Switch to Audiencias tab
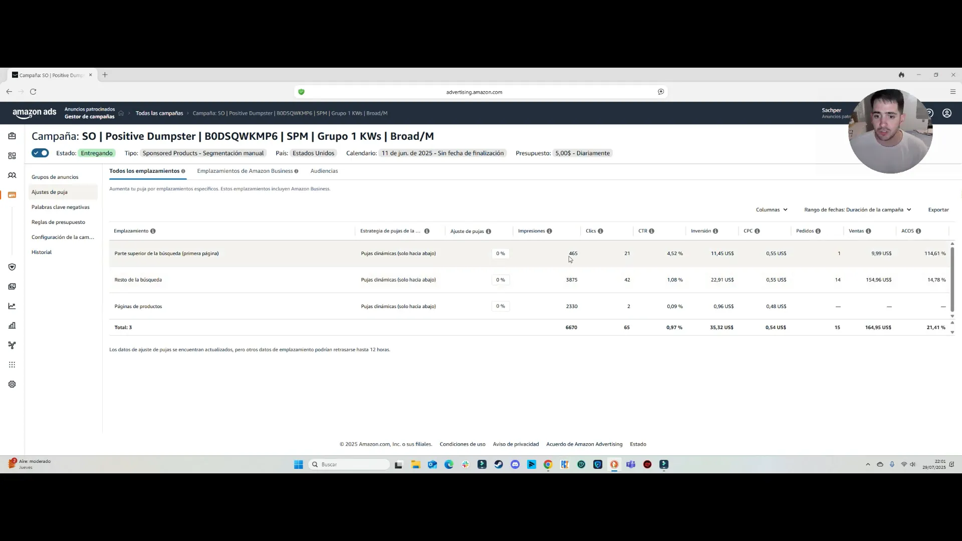962x541 pixels. 324,171
